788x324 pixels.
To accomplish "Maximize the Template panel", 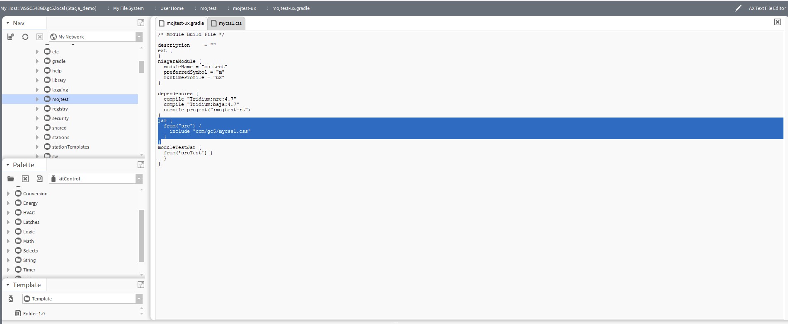I will click(x=141, y=285).
